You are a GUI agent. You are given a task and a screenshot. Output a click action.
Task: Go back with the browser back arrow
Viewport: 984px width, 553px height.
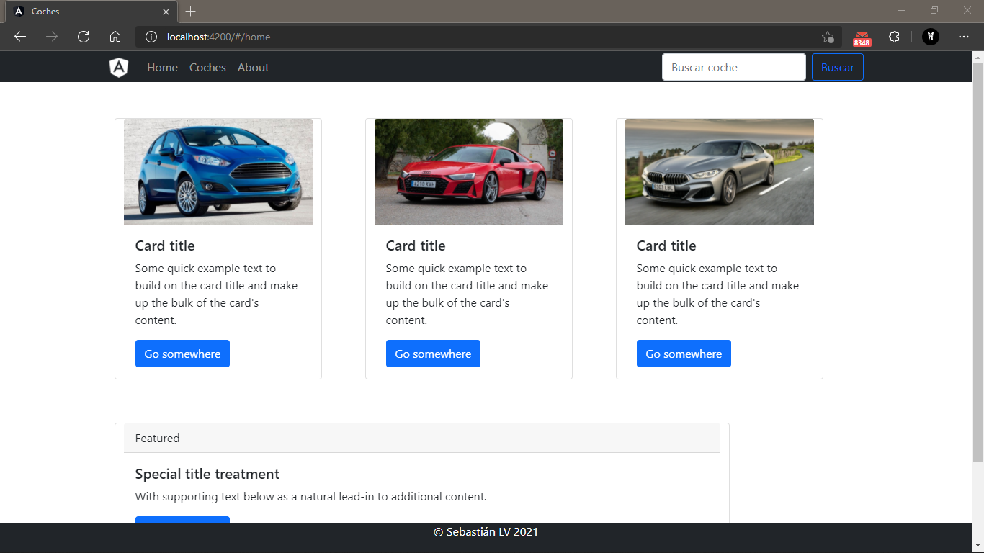(x=20, y=37)
